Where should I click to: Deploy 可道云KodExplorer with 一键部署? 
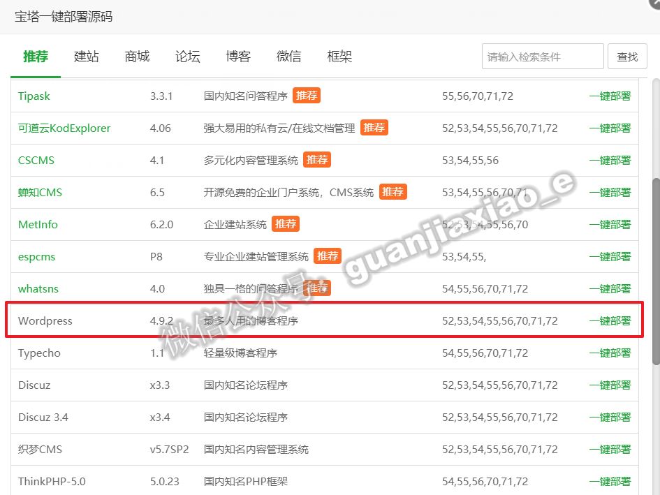click(610, 128)
